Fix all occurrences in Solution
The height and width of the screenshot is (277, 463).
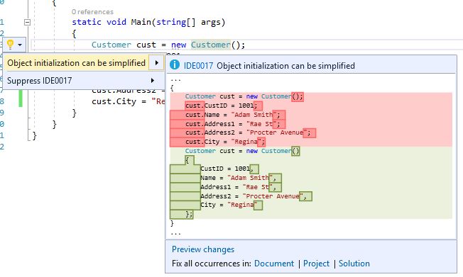(x=354, y=264)
